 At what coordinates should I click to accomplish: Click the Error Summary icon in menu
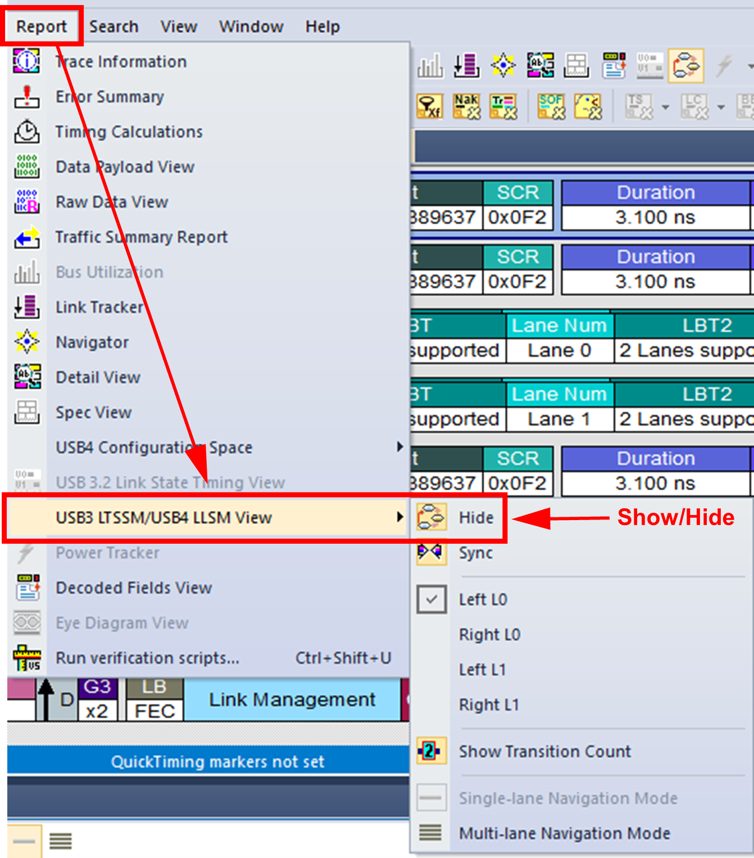[x=26, y=97]
